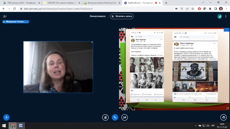Image resolution: width=230 pixels, height=129 pixels.
Task: Toggle the users list panel
Action: pyautogui.click(x=5, y=16)
